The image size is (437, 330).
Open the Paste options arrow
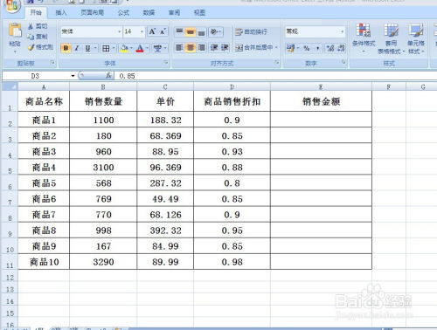15,52
